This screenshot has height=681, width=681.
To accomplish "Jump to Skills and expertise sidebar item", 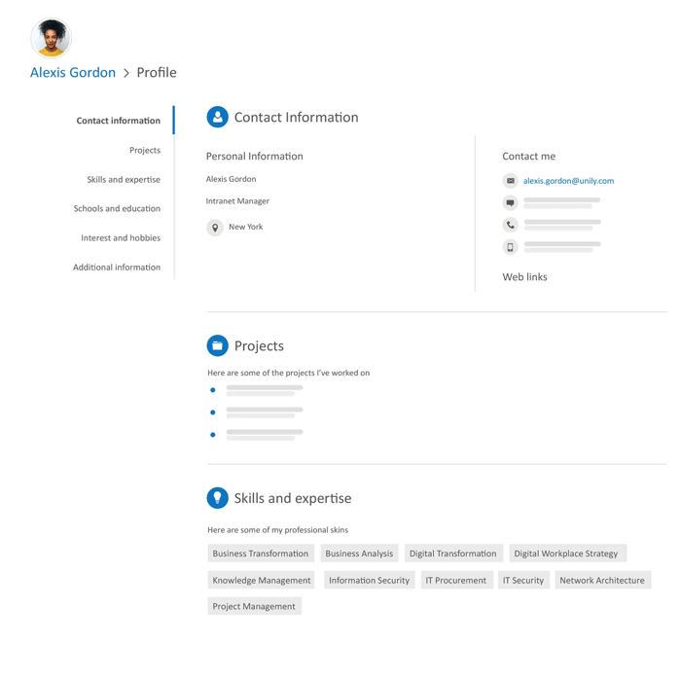I will [x=124, y=180].
